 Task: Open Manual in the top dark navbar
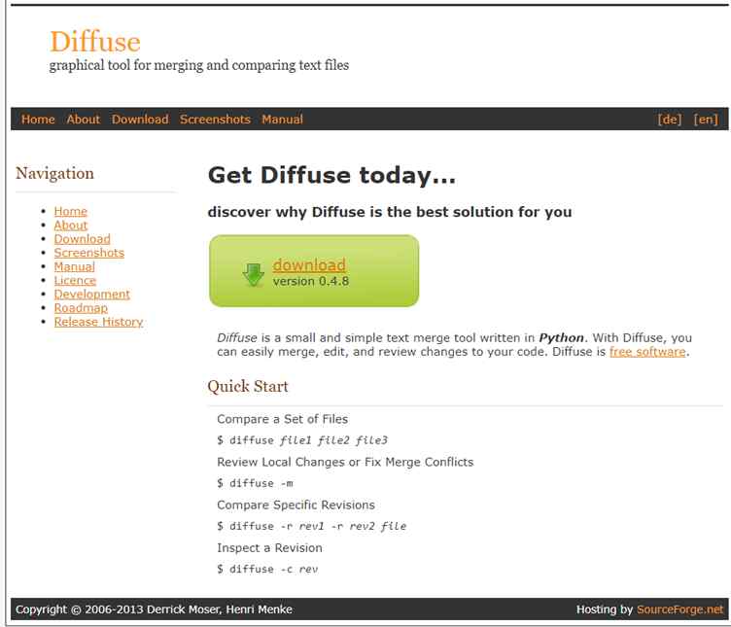282,120
